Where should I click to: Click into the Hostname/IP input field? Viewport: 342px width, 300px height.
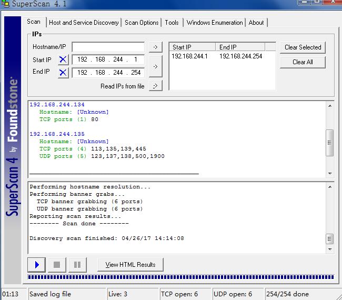pyautogui.click(x=108, y=47)
